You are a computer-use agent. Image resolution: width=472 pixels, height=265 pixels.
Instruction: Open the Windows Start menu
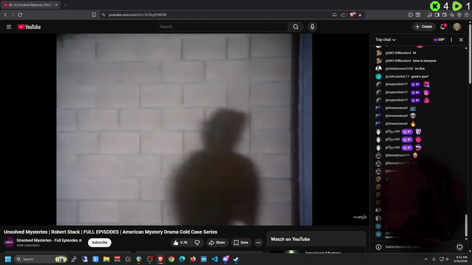pyautogui.click(x=8, y=259)
